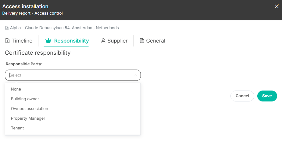Select the Responsibility tab label
This screenshot has width=282, height=144.
click(71, 41)
